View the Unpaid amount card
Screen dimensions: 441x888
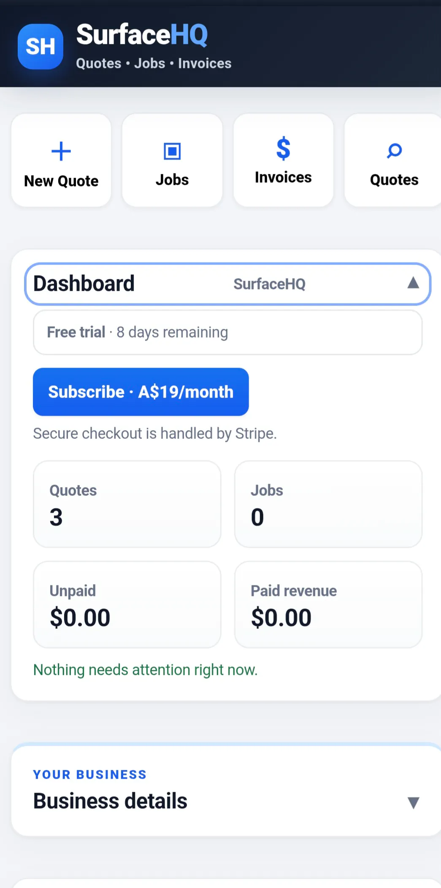tap(127, 604)
